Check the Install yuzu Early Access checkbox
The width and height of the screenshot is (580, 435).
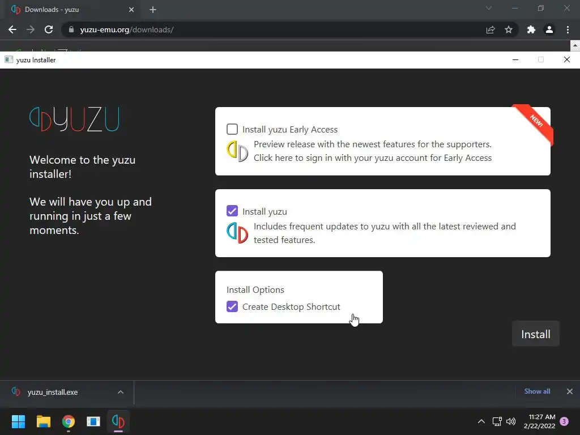[232, 129]
